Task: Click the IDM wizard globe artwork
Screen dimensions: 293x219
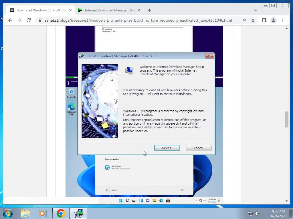Action: 100,101
